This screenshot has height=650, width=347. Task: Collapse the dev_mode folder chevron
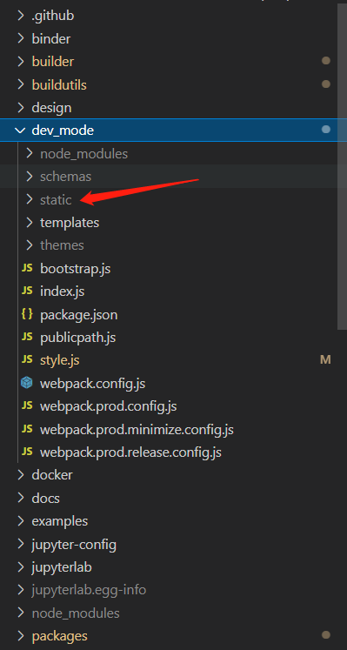[20, 131]
